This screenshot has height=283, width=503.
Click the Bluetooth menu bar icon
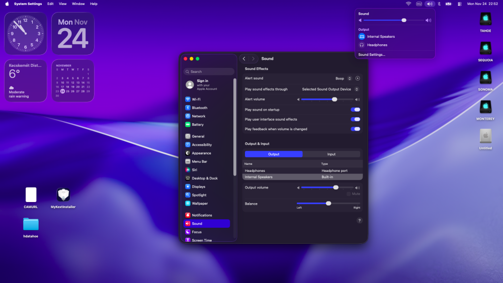click(439, 4)
